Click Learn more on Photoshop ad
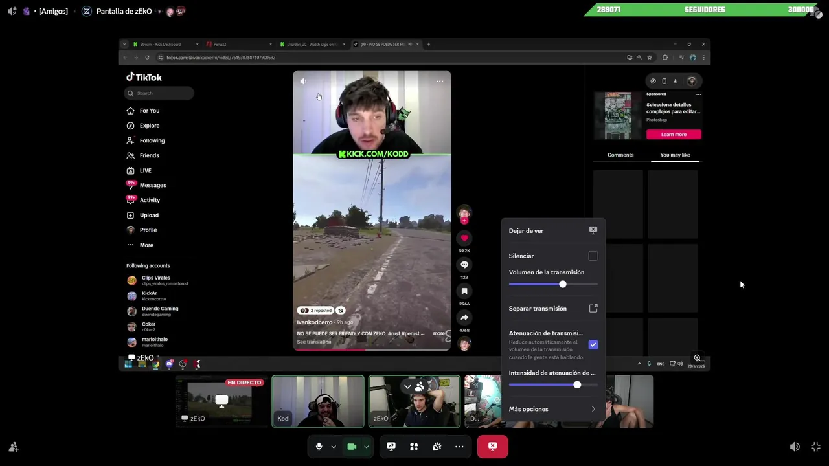This screenshot has width=829, height=466. click(674, 134)
